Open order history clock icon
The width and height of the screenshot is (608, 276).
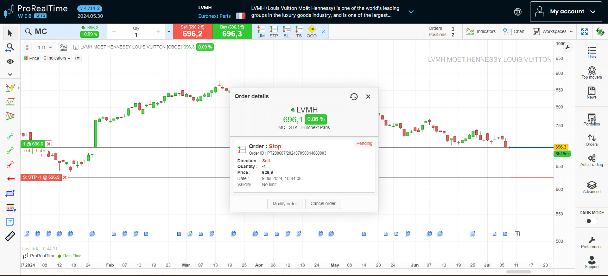tap(354, 97)
